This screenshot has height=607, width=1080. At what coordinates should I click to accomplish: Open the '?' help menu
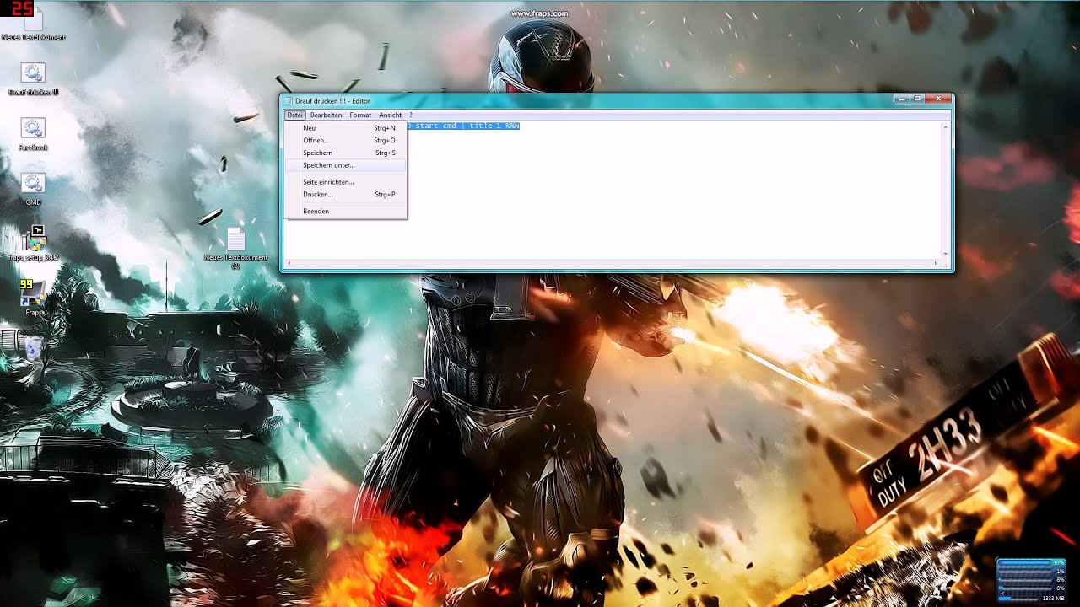pyautogui.click(x=411, y=115)
